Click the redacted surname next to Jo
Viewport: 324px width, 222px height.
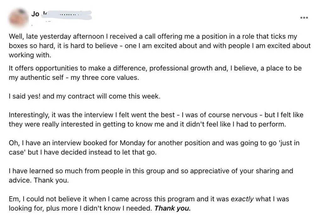67,15
